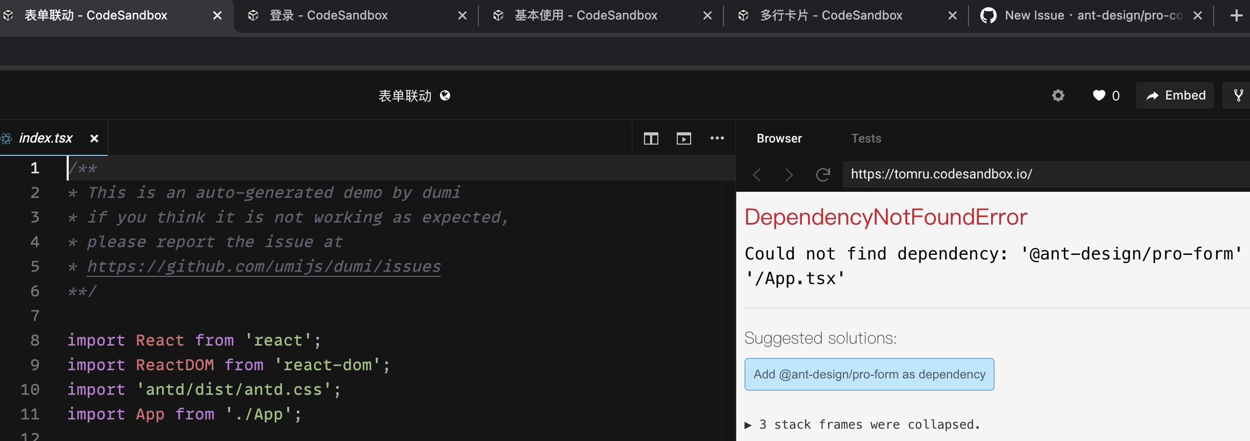Like the sandbox with the heart icon
The image size is (1250, 441).
pos(1099,95)
